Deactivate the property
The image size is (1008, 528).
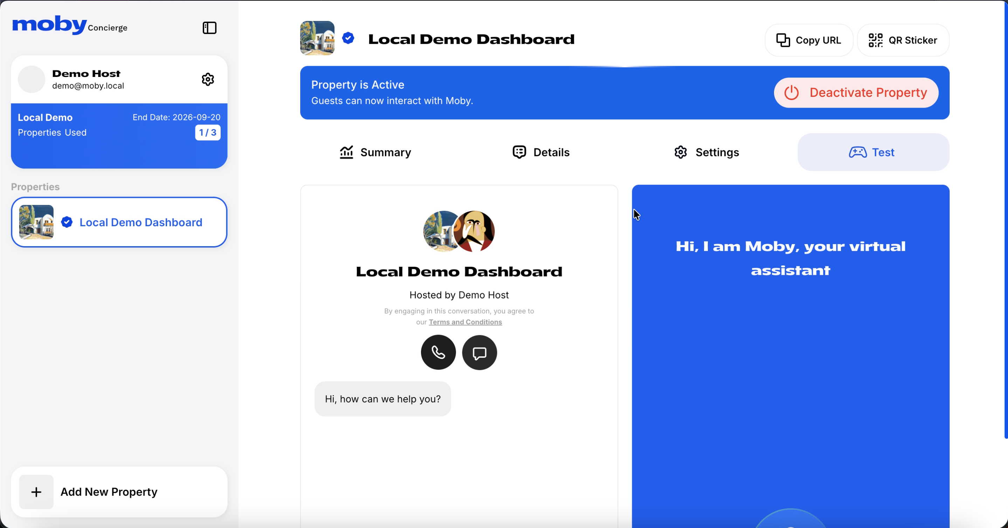pyautogui.click(x=856, y=93)
